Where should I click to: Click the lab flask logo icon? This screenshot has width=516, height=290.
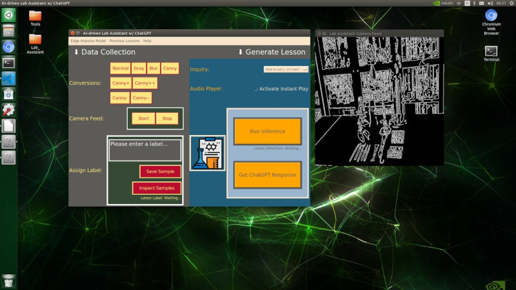click(x=207, y=153)
